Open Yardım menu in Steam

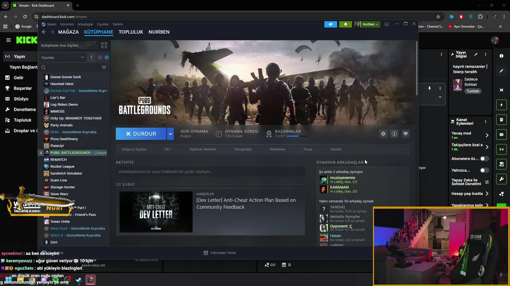point(118,24)
